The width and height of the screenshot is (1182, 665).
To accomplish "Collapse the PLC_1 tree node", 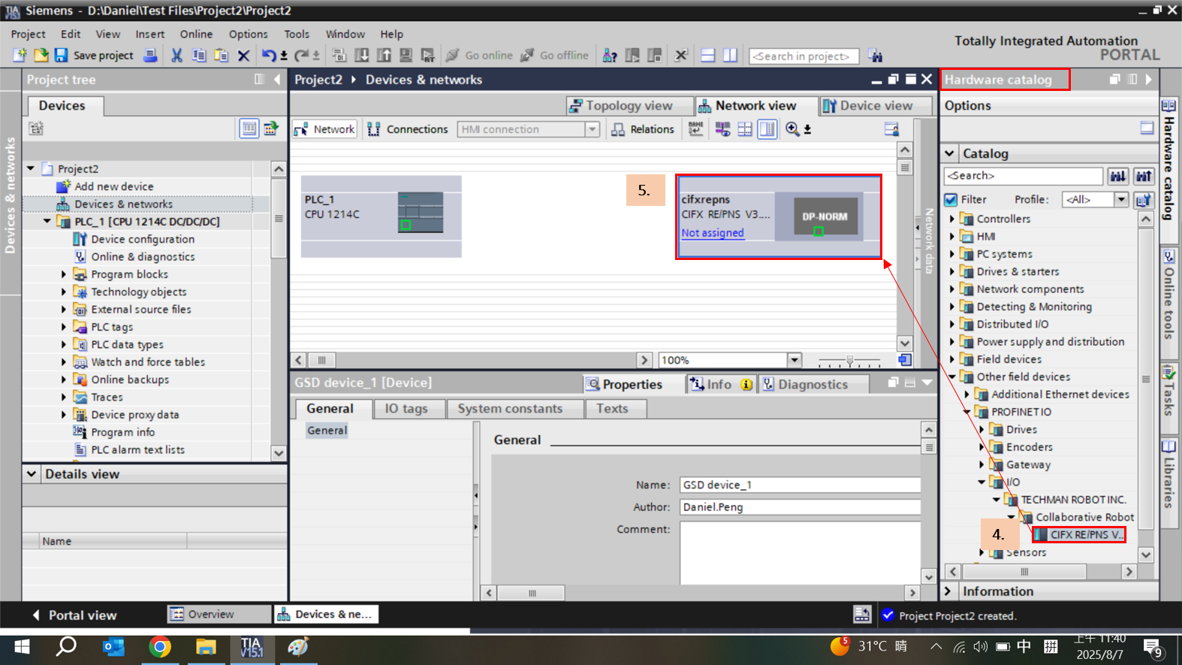I will click(x=47, y=222).
